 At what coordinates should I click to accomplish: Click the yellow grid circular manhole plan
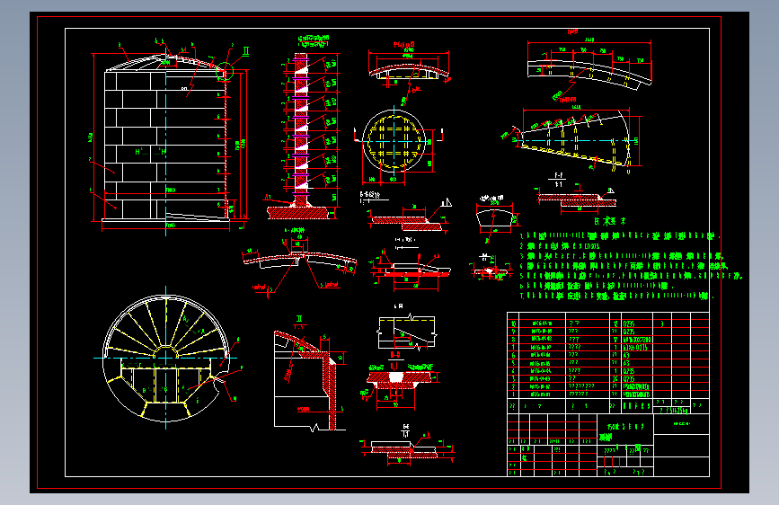pos(394,141)
